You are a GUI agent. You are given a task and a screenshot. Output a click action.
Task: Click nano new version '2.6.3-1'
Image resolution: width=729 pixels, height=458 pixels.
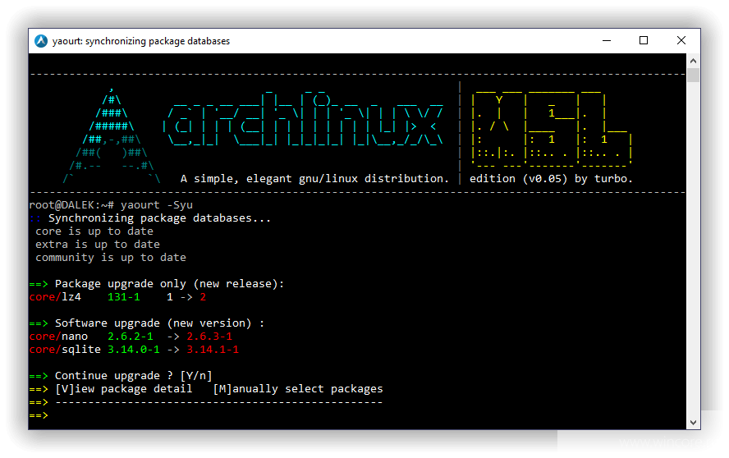coord(209,337)
